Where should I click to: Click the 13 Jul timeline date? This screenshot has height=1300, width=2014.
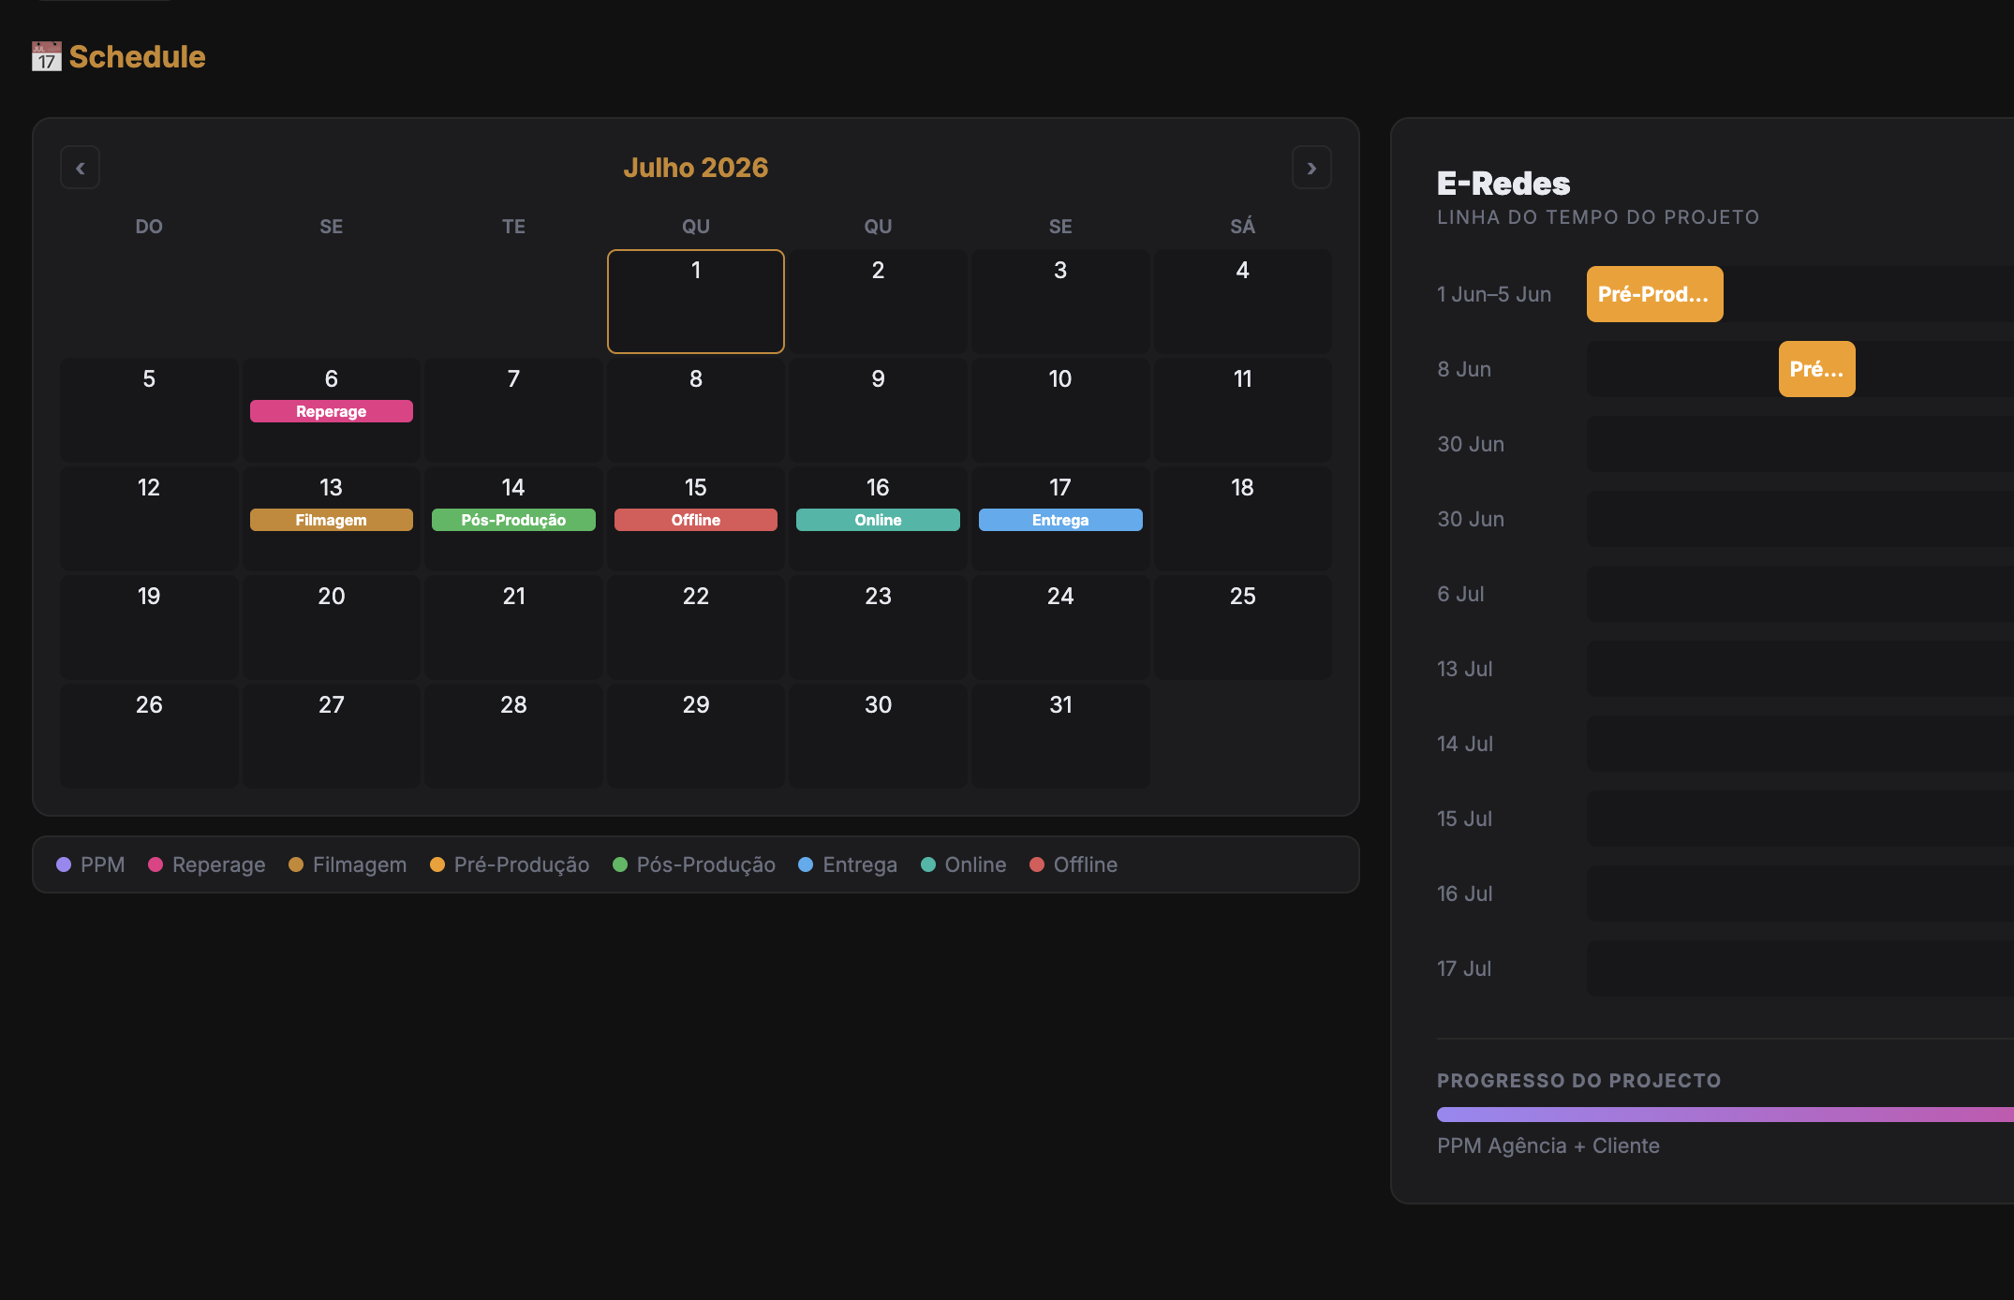1465,669
